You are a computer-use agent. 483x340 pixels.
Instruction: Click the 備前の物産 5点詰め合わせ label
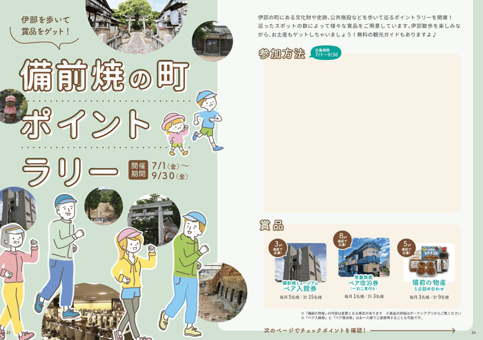[x=429, y=286]
